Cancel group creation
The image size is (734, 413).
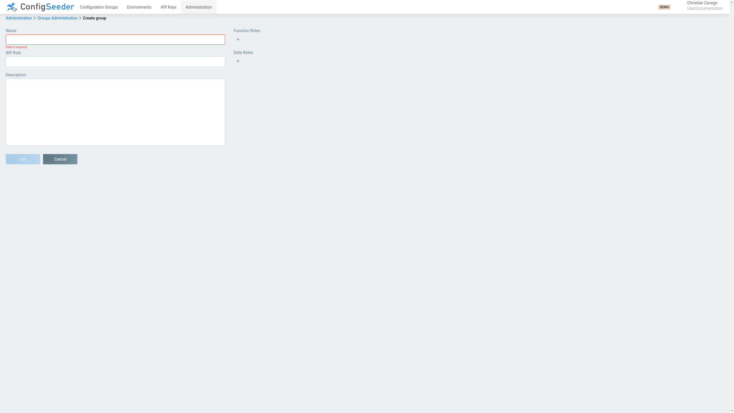(60, 159)
